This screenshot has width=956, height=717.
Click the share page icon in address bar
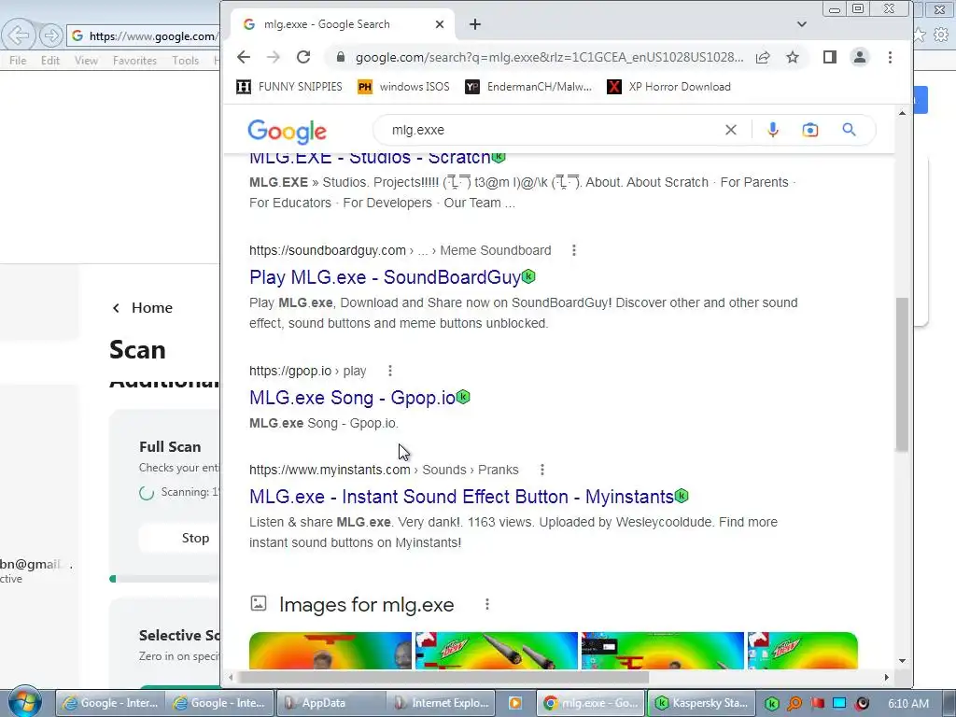tap(763, 57)
